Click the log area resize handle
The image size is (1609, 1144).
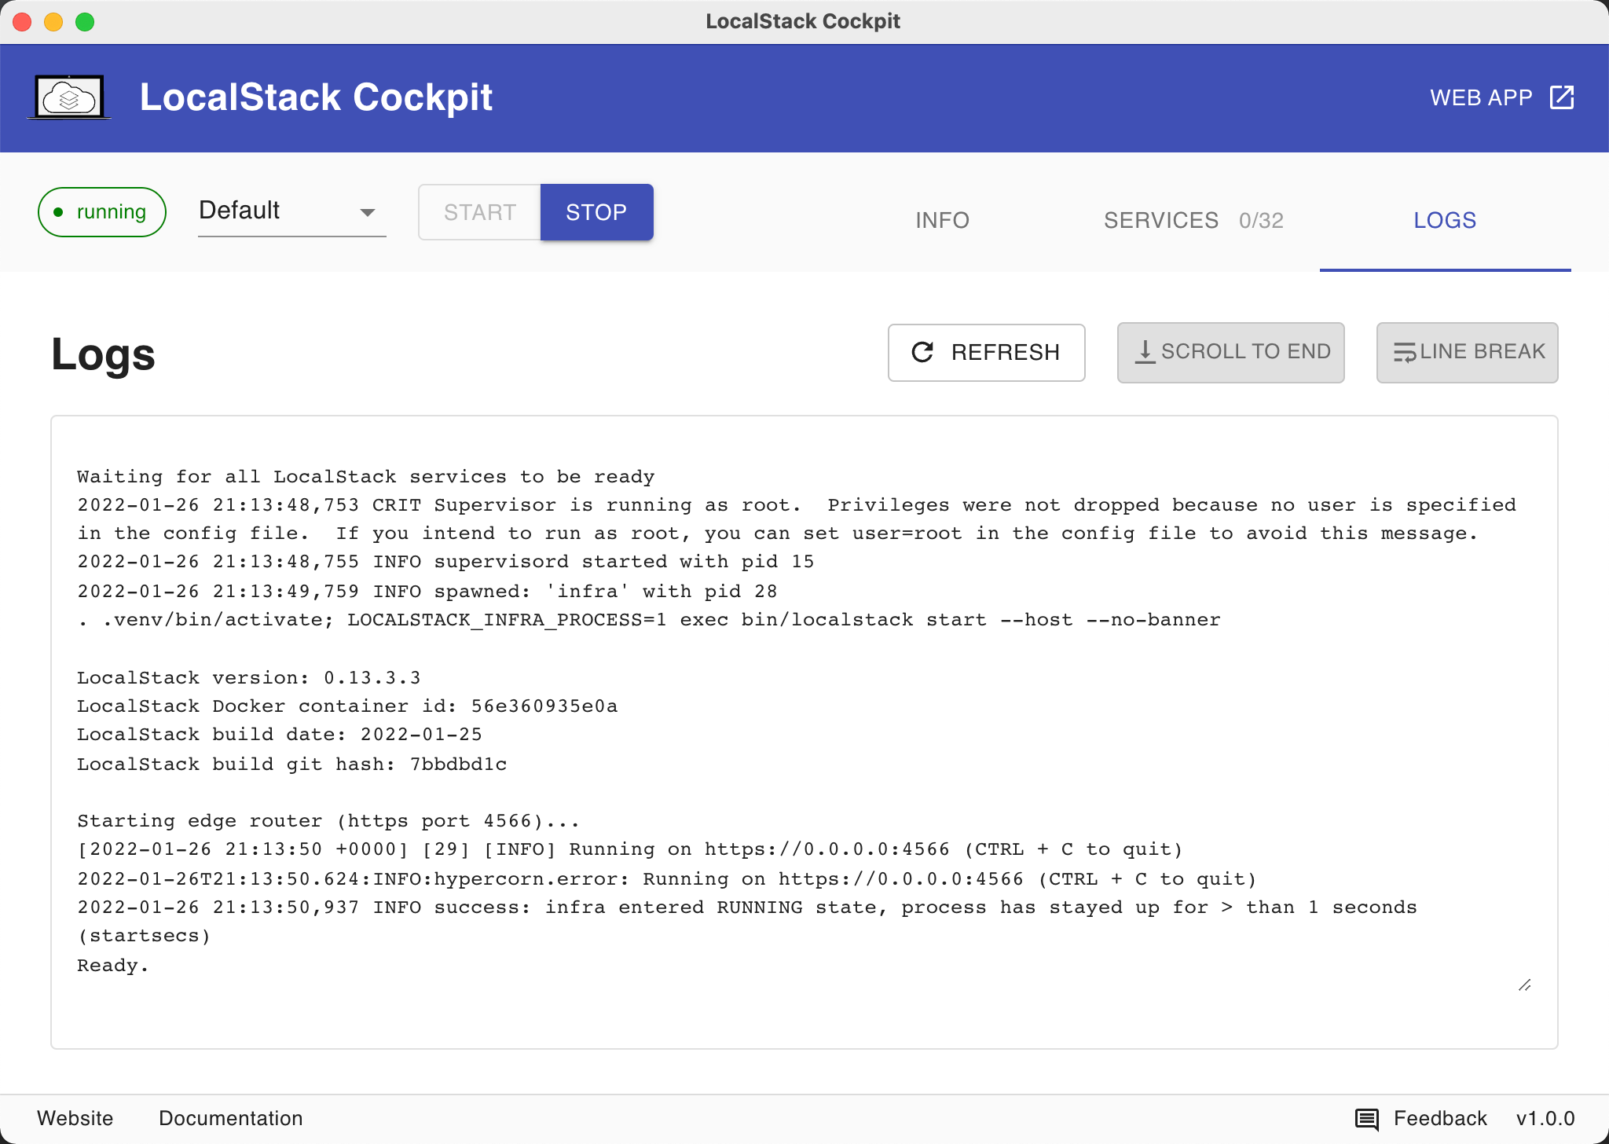[1524, 985]
